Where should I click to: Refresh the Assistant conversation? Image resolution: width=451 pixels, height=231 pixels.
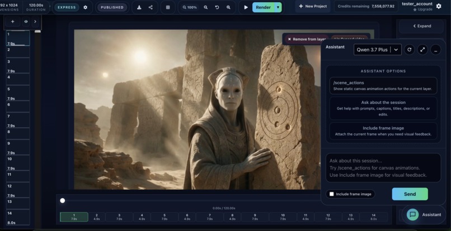(409, 50)
